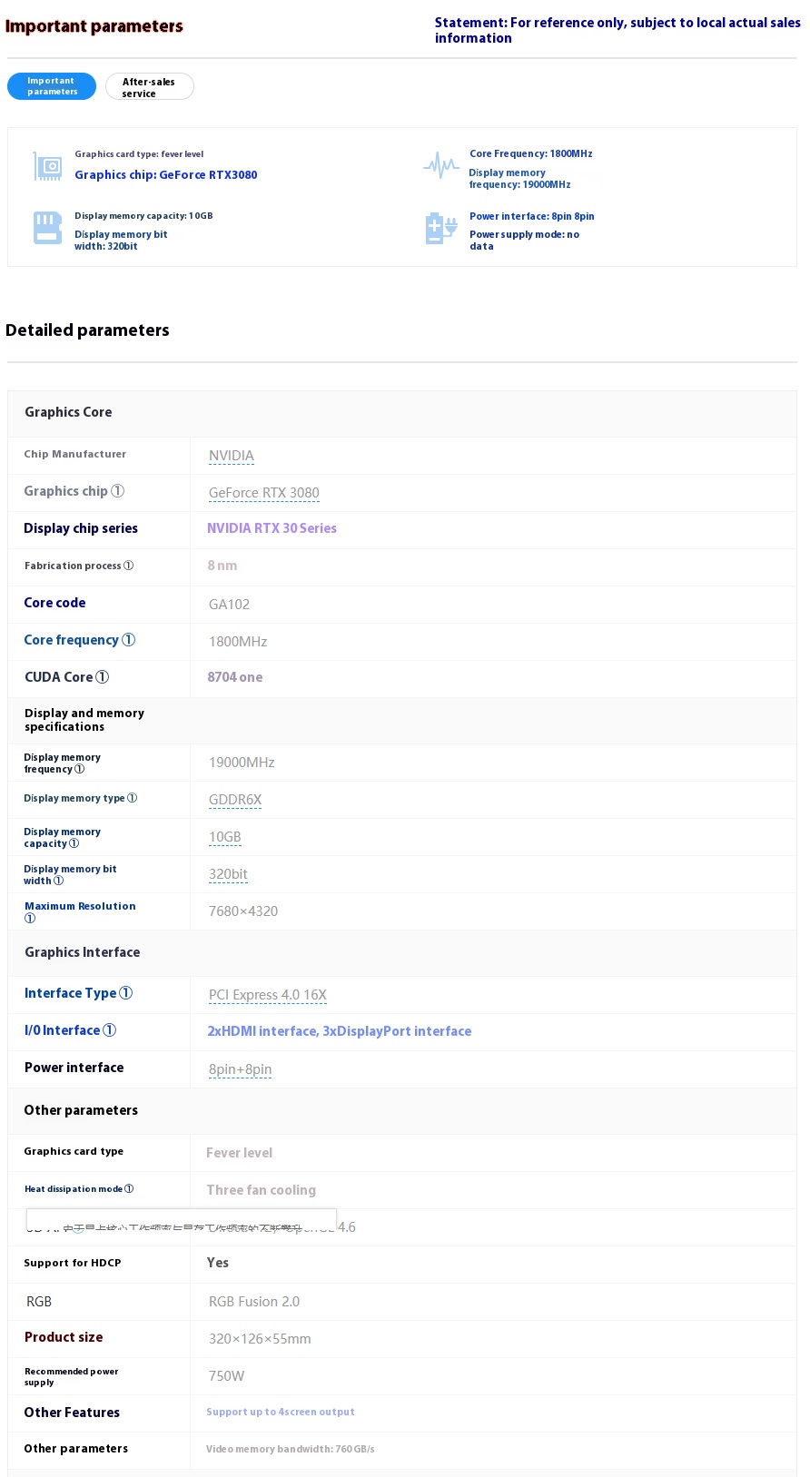Click the info icon beside CUDA Core
This screenshot has height=1477, width=810.
[103, 677]
